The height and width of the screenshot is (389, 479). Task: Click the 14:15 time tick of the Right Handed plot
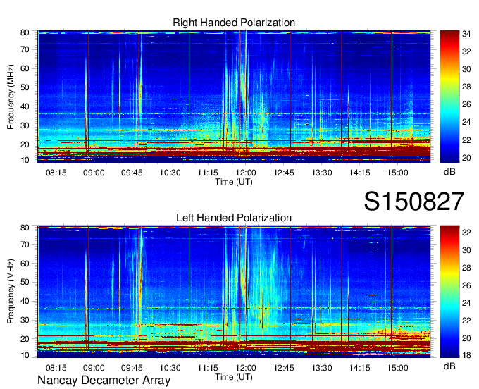coord(359,173)
